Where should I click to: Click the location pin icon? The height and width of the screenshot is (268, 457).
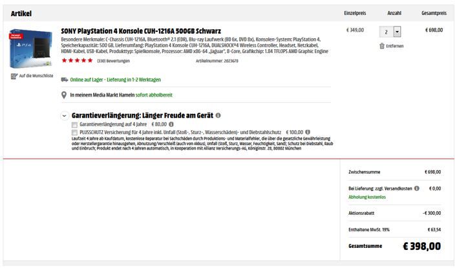click(64, 95)
